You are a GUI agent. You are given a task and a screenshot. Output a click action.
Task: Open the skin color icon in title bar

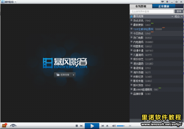[167, 2]
